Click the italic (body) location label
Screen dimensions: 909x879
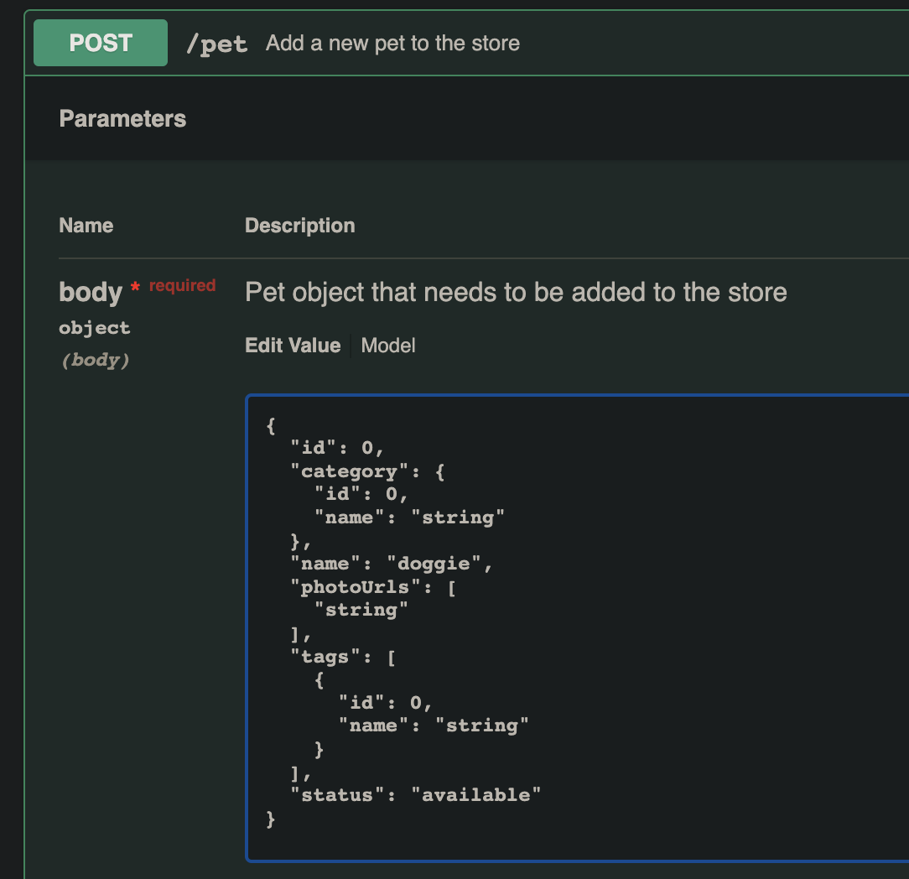tap(95, 361)
